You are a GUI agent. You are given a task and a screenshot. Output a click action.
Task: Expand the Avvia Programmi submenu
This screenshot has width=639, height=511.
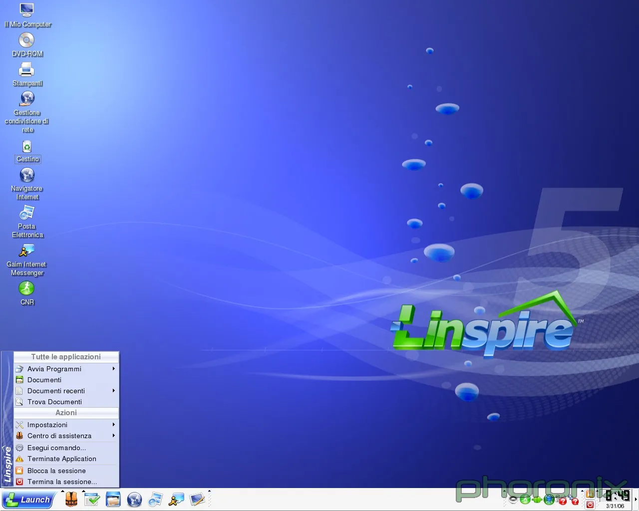coord(54,369)
